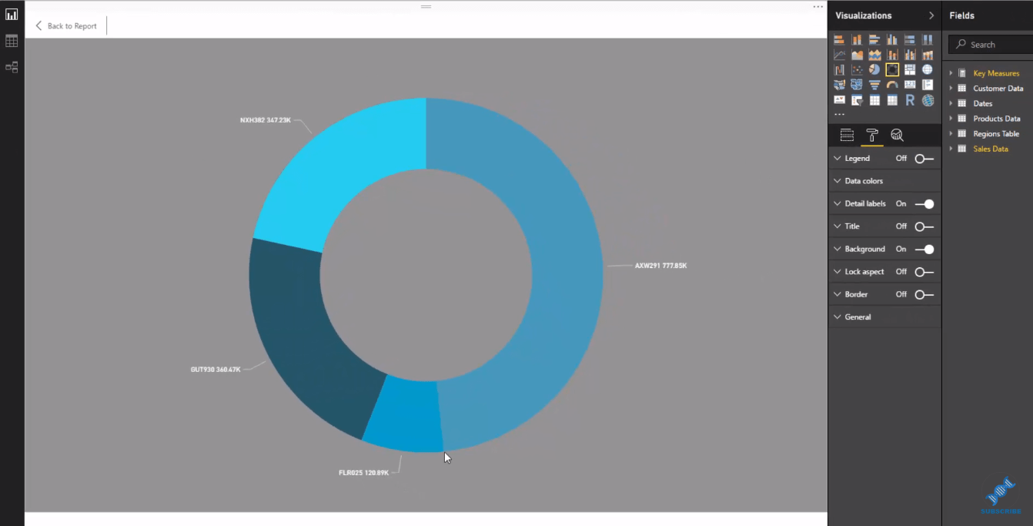
Task: Select the R script visual
Action: 910,100
